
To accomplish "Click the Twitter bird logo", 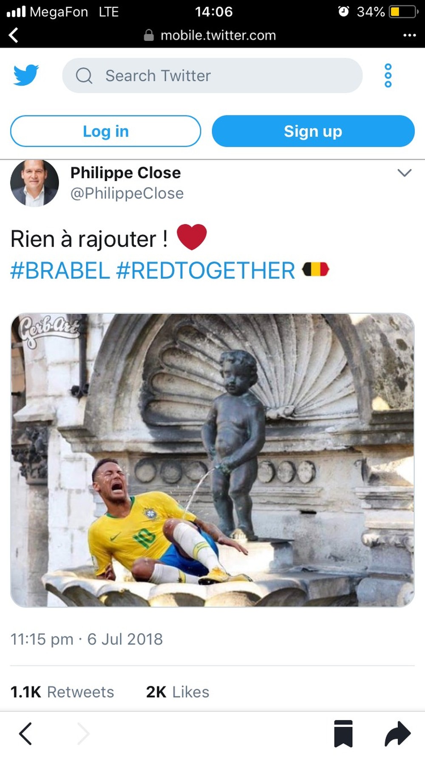I will pyautogui.click(x=26, y=75).
